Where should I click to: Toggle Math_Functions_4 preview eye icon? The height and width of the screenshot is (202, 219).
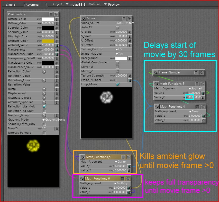coord(203,107)
